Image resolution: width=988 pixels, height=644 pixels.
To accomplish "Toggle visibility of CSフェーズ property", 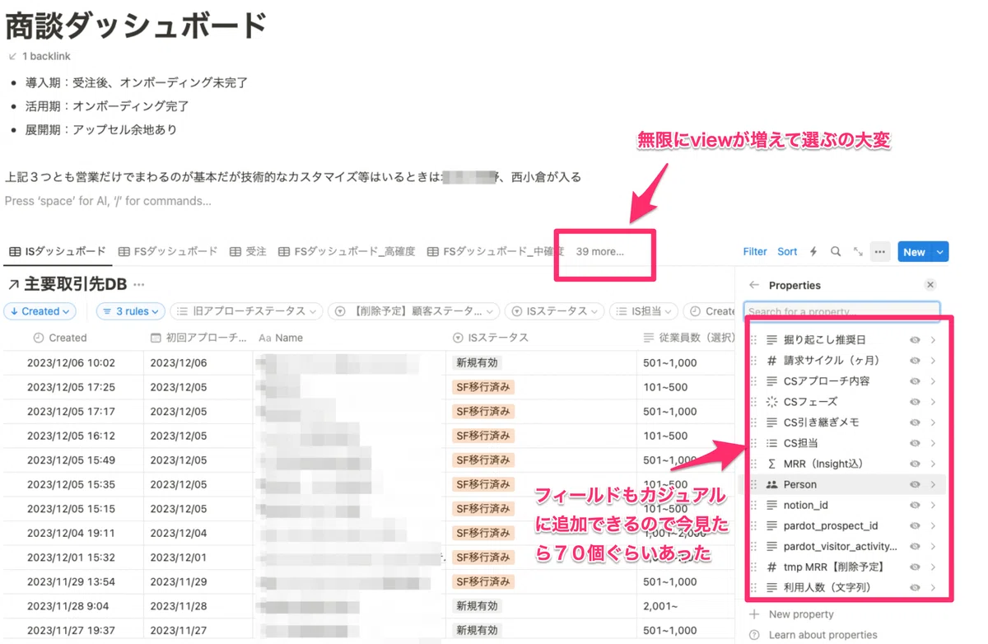I will (x=915, y=402).
